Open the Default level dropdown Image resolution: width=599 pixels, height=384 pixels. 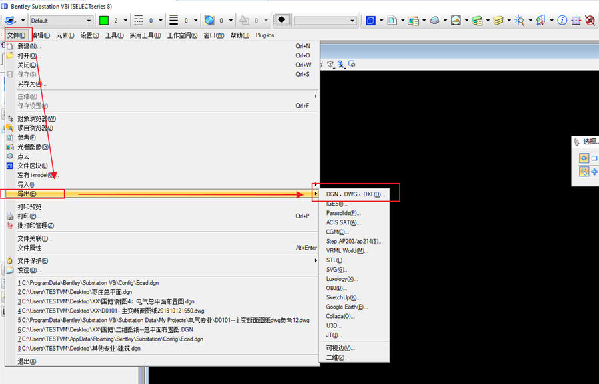61,20
